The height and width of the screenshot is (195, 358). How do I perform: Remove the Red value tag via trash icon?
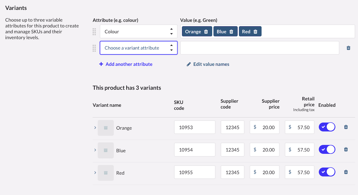[x=255, y=32]
